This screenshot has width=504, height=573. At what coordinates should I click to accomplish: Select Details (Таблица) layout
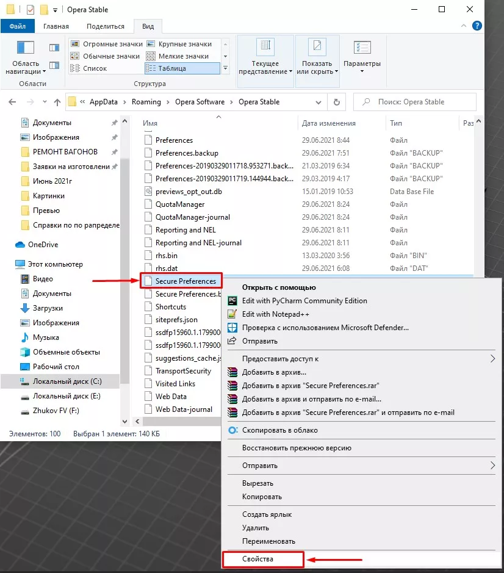(x=182, y=68)
